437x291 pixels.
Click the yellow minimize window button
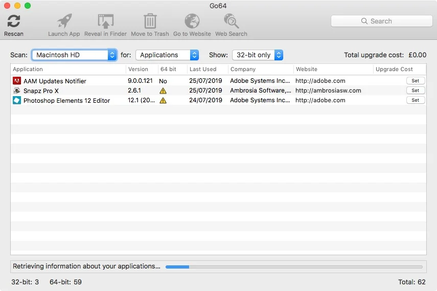coord(17,6)
